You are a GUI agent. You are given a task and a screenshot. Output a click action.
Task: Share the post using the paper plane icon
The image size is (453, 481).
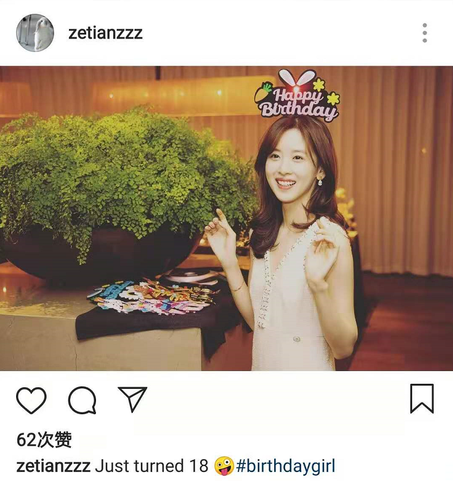pos(133,399)
